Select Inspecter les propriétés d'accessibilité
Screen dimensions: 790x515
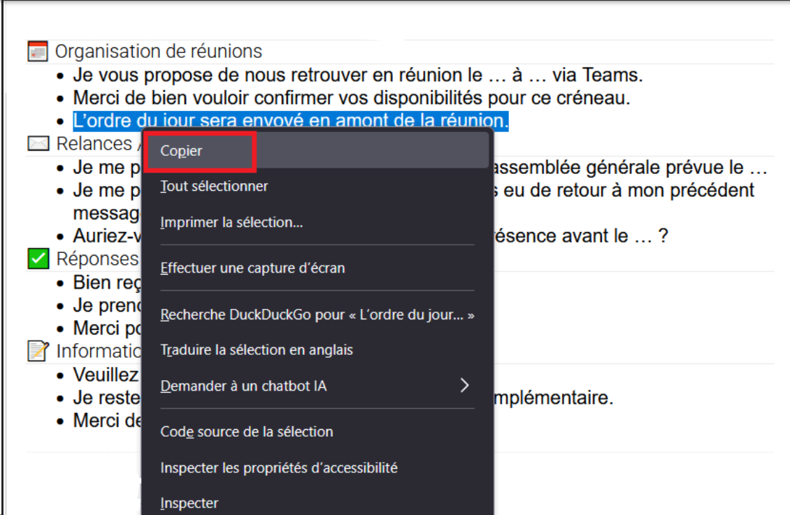[x=278, y=467]
